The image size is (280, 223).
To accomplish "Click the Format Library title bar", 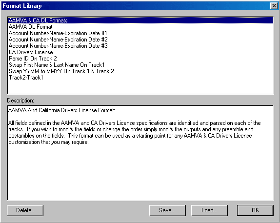I will click(x=136, y=6).
